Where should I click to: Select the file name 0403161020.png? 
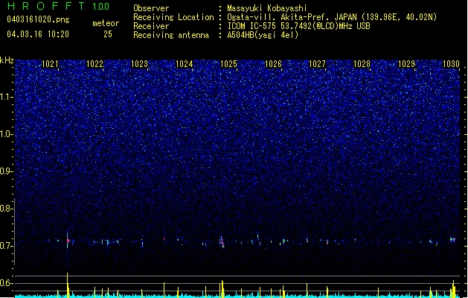pos(38,19)
